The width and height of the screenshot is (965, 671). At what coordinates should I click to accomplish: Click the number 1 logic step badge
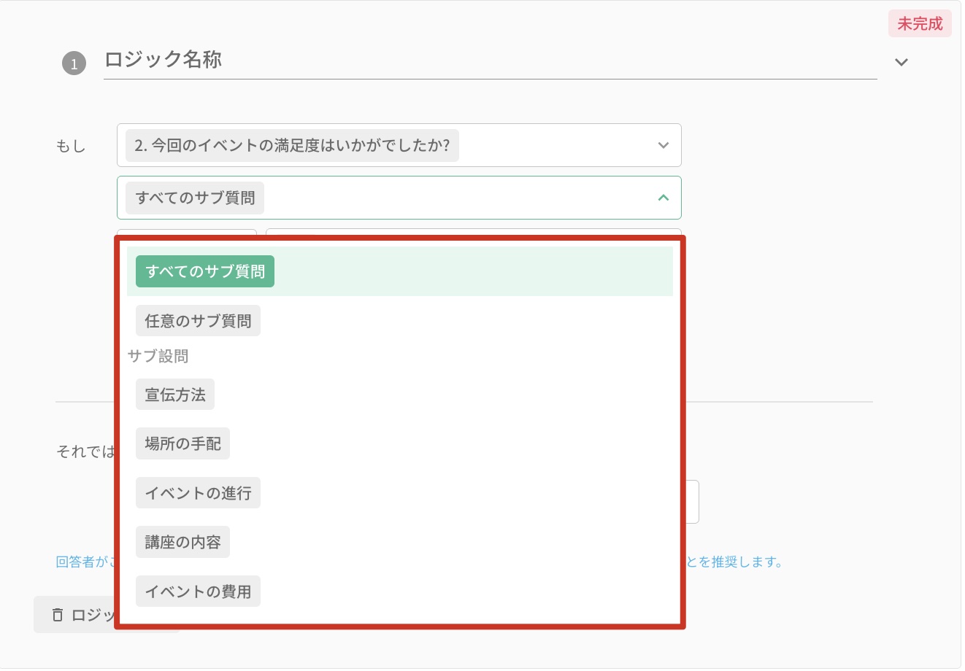click(74, 63)
